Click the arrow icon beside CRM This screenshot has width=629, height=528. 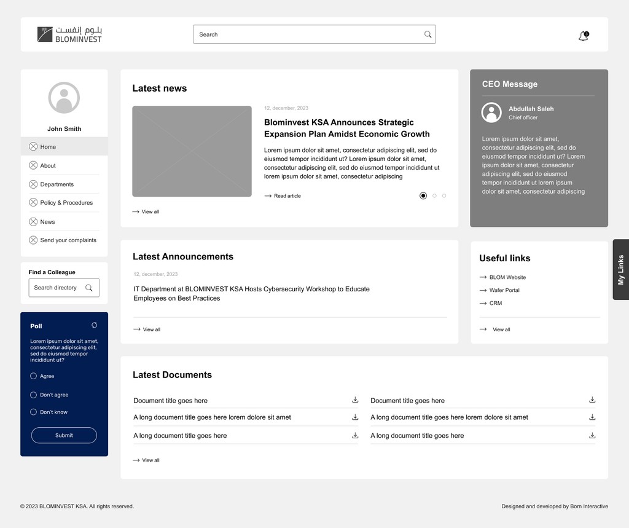coord(483,303)
